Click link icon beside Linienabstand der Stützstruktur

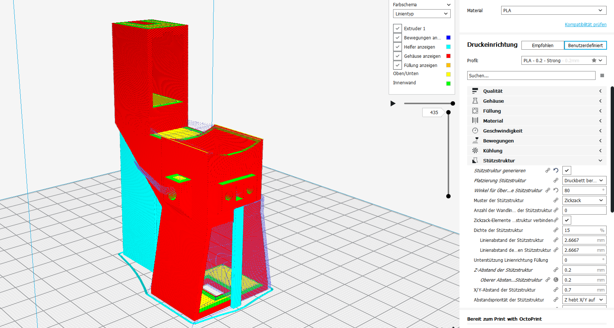556,240
